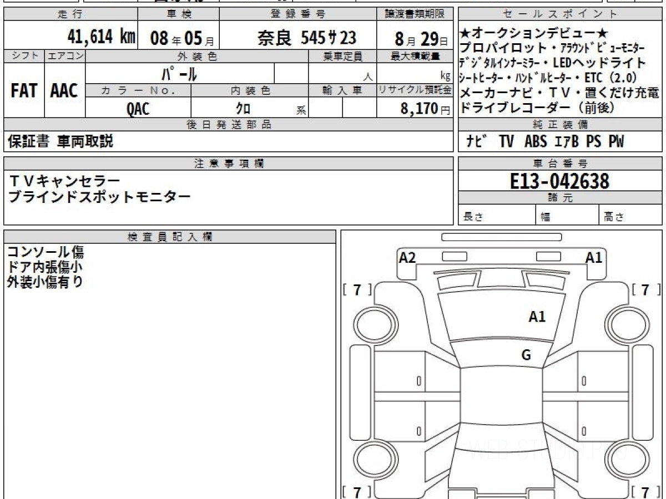Click the リサイクル預託金 header

(415, 90)
